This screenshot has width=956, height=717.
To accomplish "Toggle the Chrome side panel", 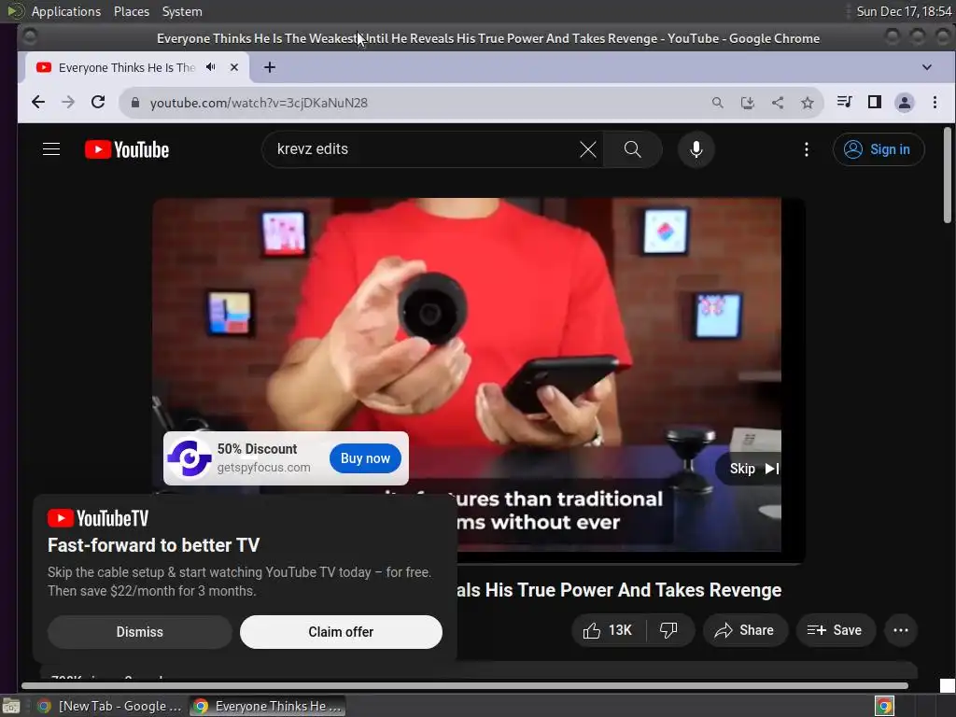I will [x=874, y=102].
